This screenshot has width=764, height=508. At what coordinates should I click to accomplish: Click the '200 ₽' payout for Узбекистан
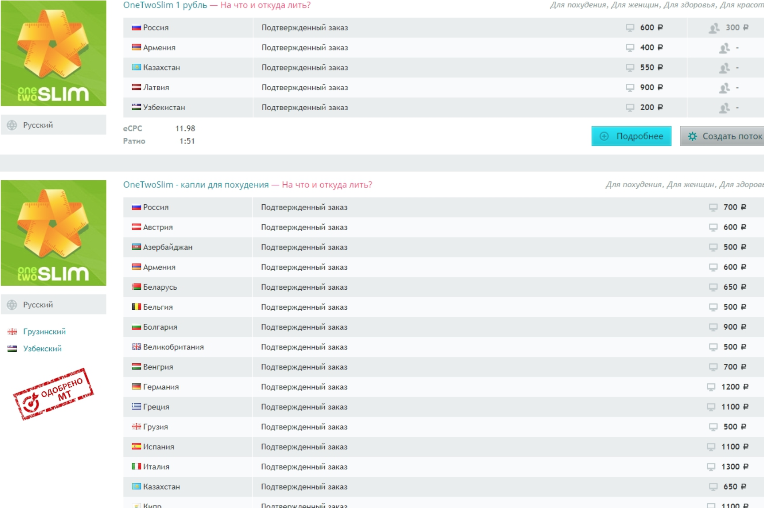(x=651, y=107)
